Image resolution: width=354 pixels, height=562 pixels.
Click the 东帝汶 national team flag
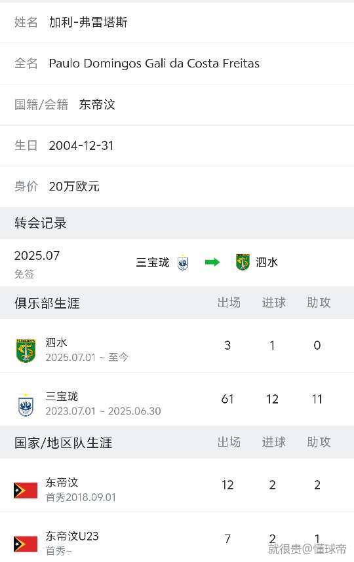pos(26,491)
